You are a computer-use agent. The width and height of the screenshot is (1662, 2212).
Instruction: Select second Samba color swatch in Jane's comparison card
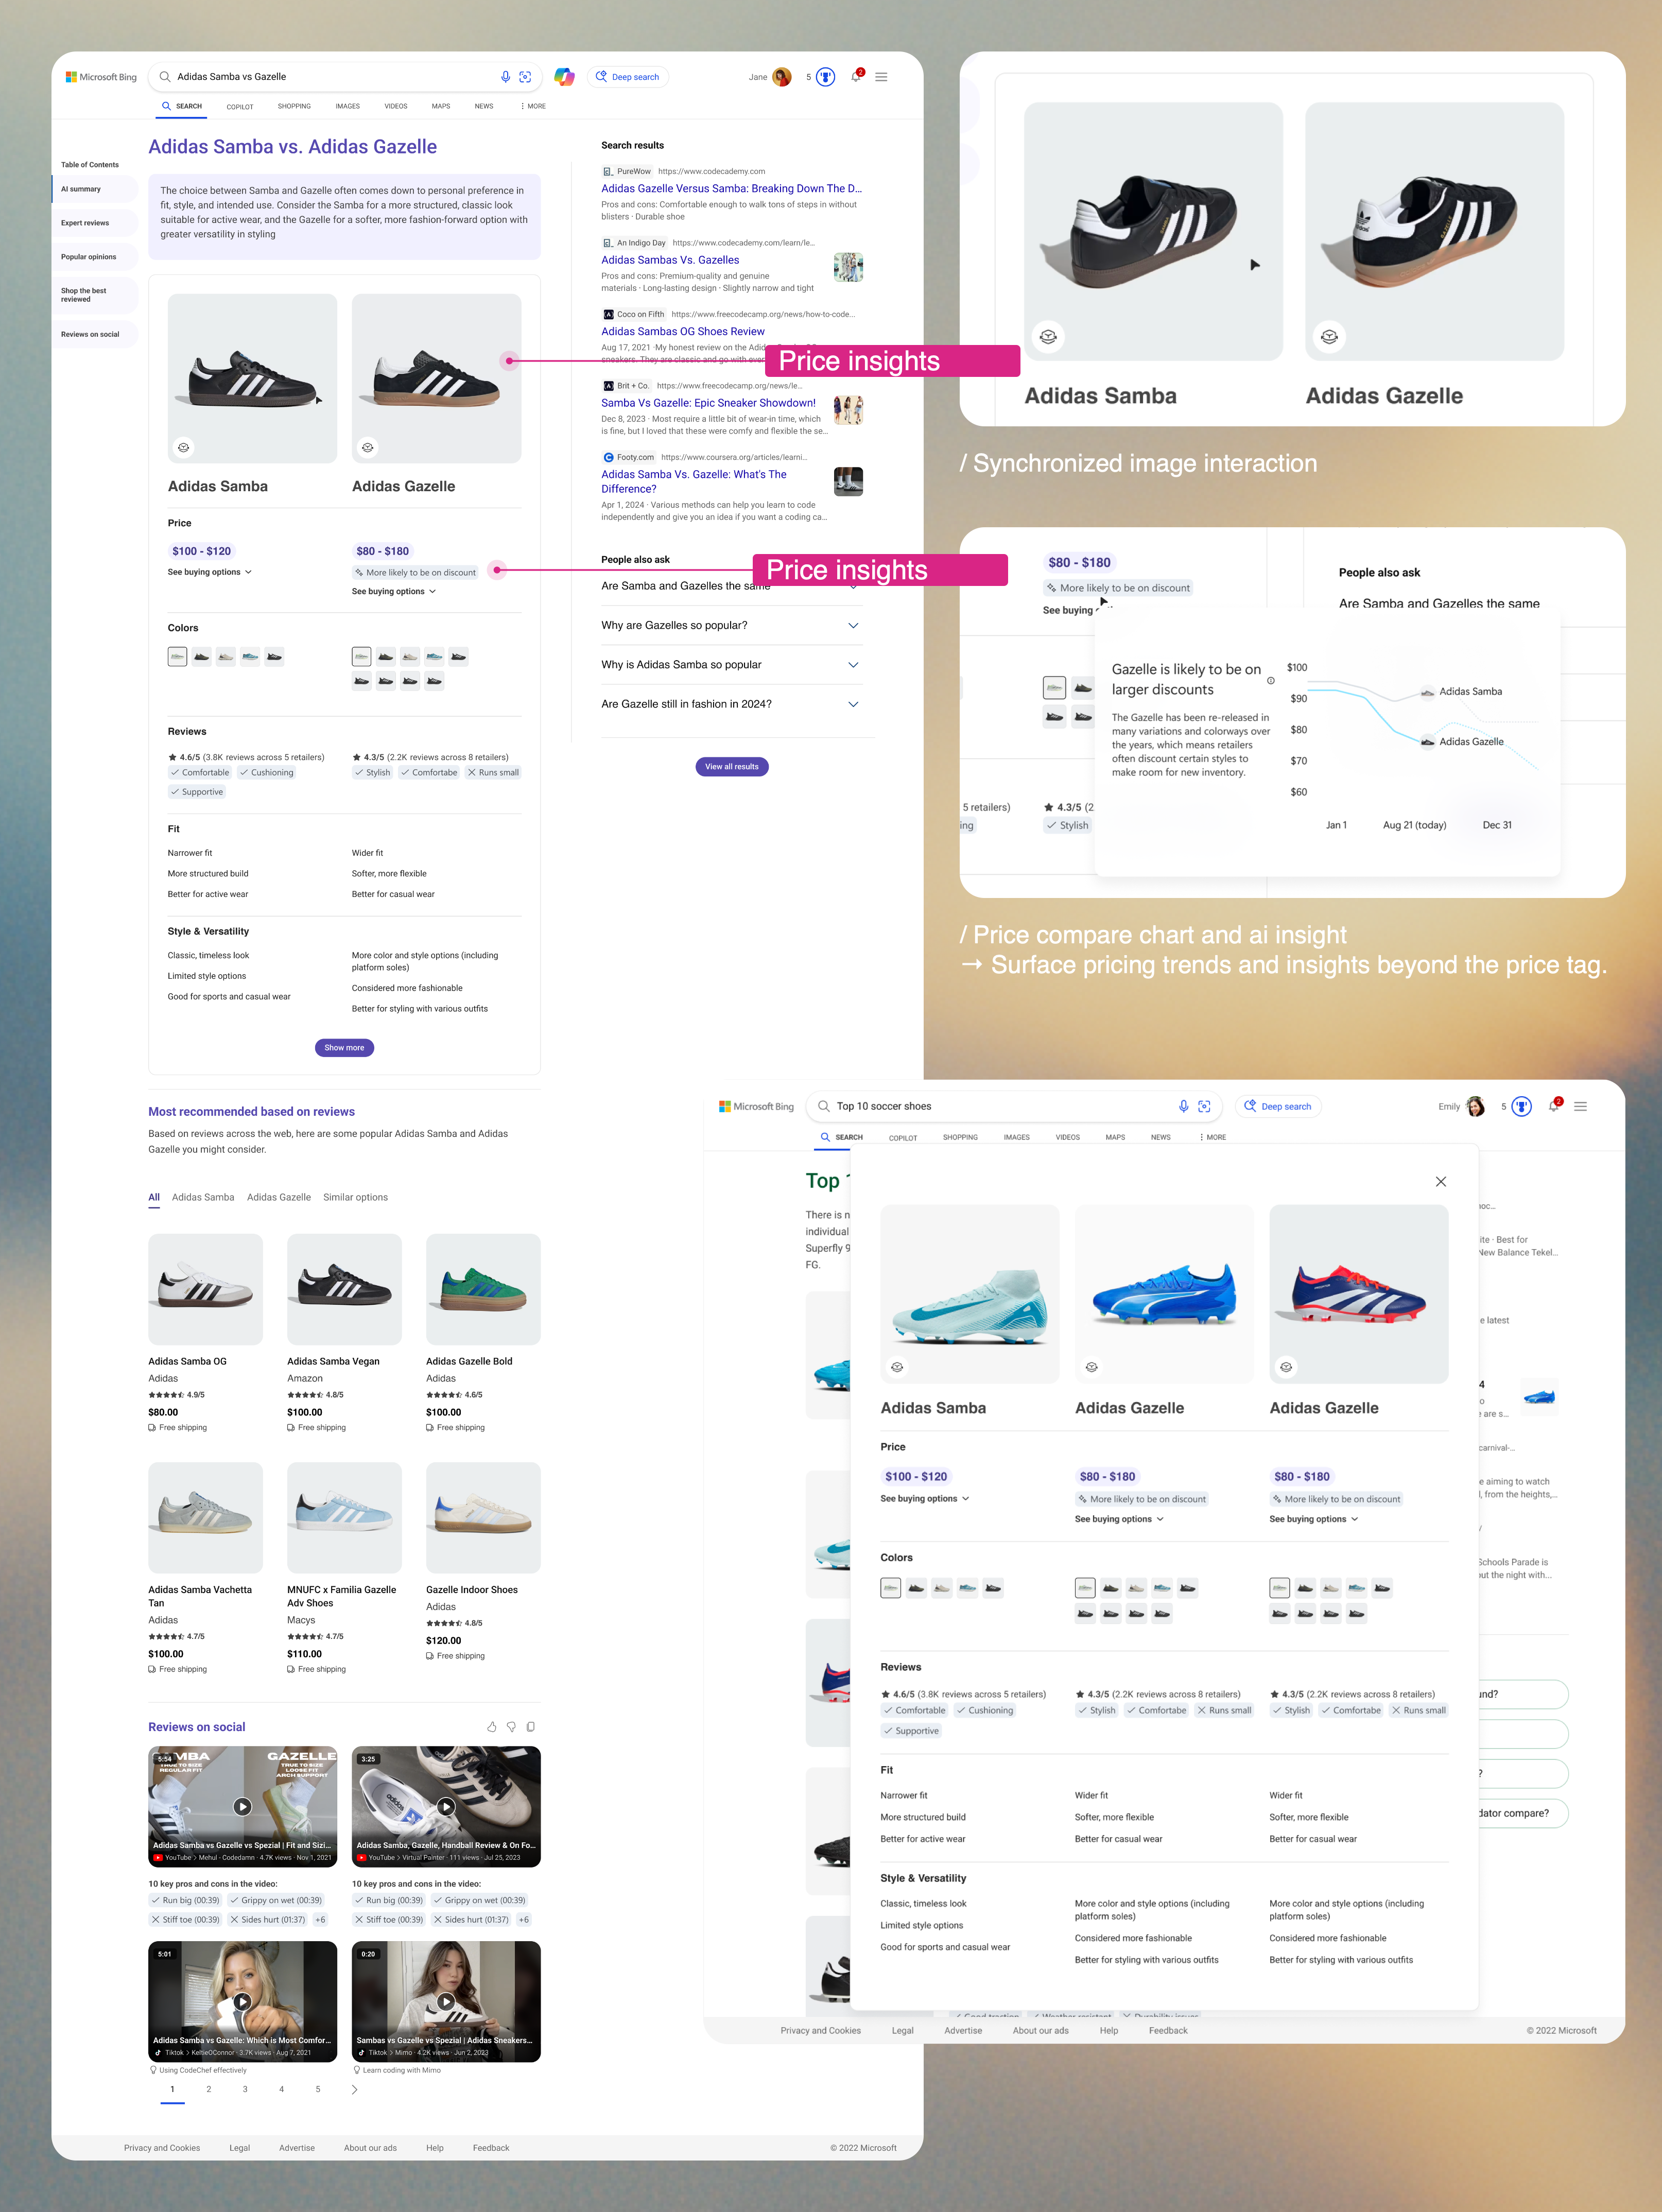click(x=202, y=657)
